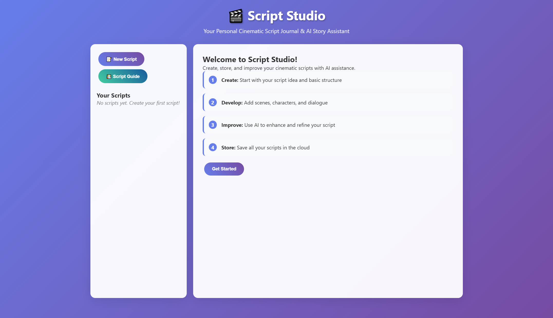The image size is (553, 318).
Task: Click the Script Studio logo title
Action: coord(286,16)
